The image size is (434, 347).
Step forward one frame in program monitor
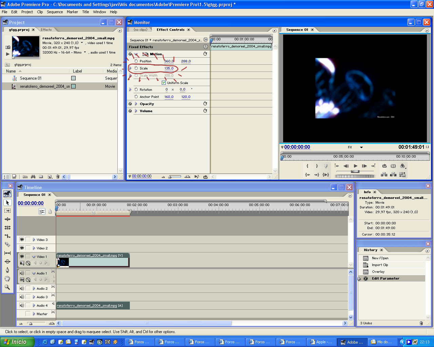pos(364,166)
